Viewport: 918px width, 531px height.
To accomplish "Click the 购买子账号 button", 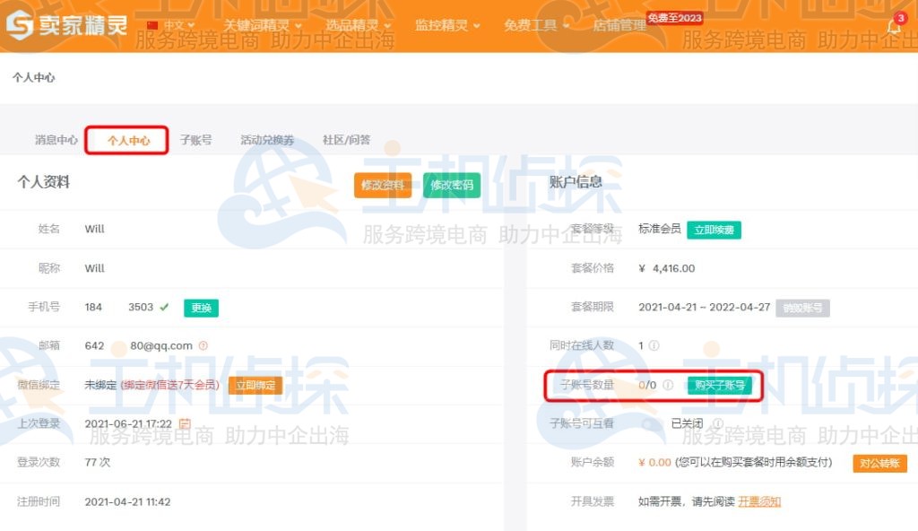I will tap(723, 385).
